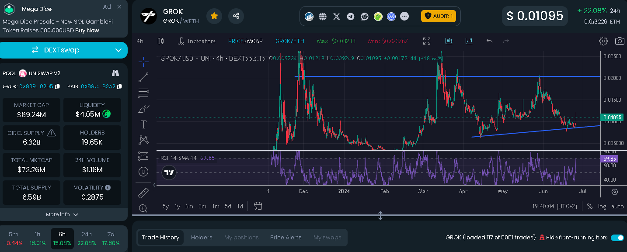This screenshot has width=627, height=252.
Task: Open the X (Twitter) social link
Action: pyautogui.click(x=336, y=16)
